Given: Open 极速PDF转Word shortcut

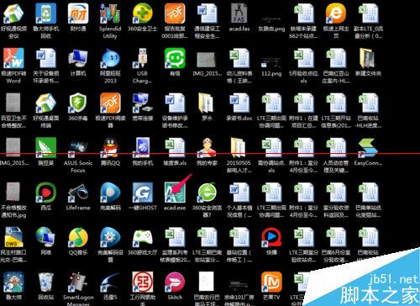Looking at the screenshot, I should tap(13, 58).
